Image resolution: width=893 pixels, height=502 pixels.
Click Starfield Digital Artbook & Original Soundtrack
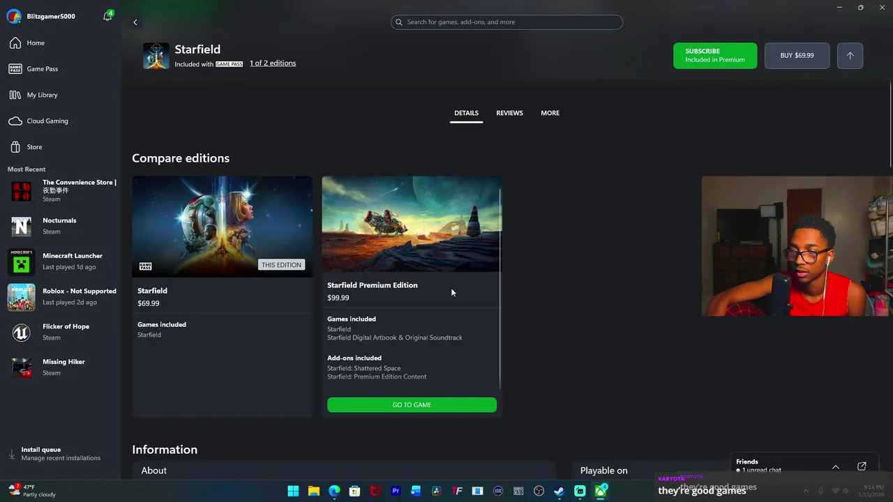point(395,337)
